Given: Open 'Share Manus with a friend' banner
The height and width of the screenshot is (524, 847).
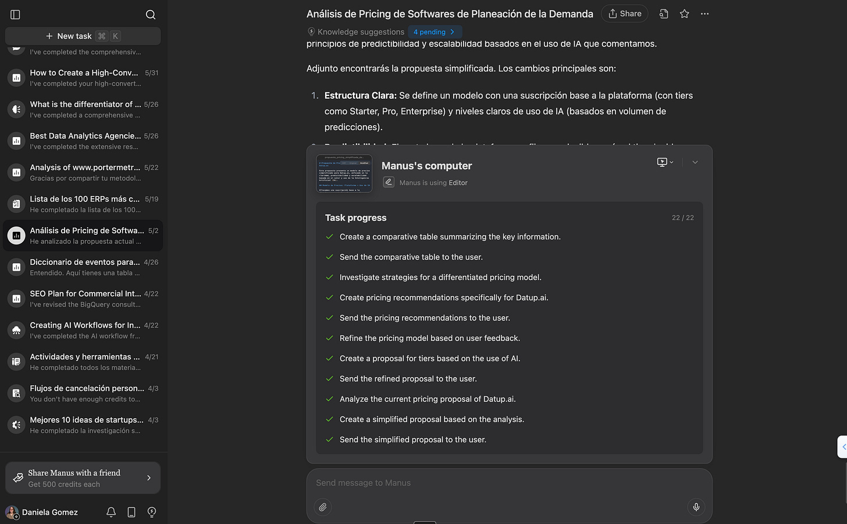Looking at the screenshot, I should pos(83,478).
